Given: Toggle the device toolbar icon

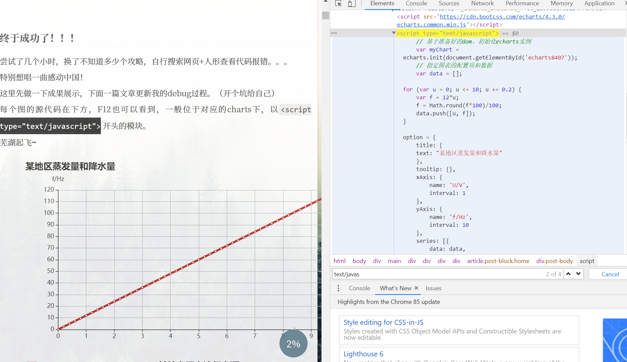Looking at the screenshot, I should tap(351, 4).
